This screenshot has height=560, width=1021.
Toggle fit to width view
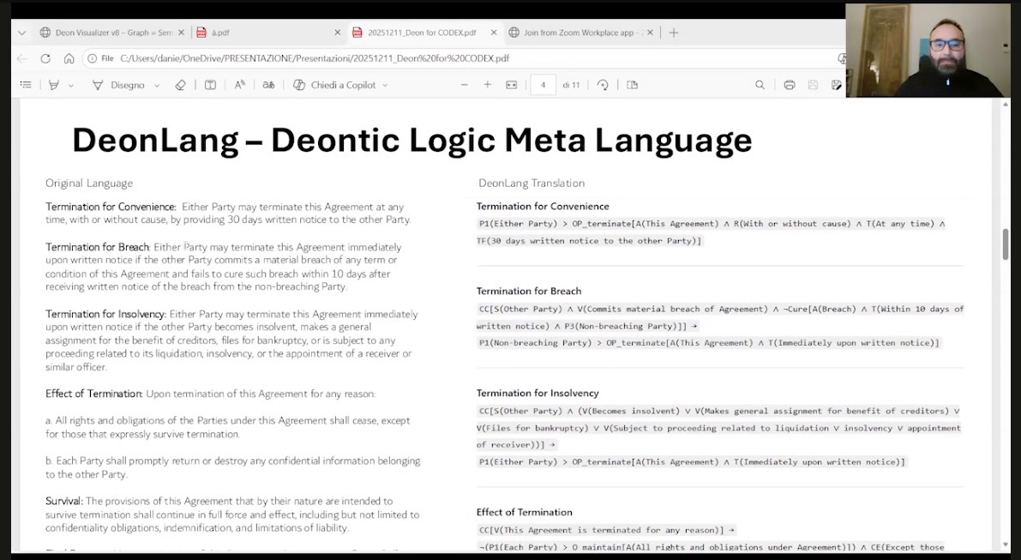(x=512, y=85)
